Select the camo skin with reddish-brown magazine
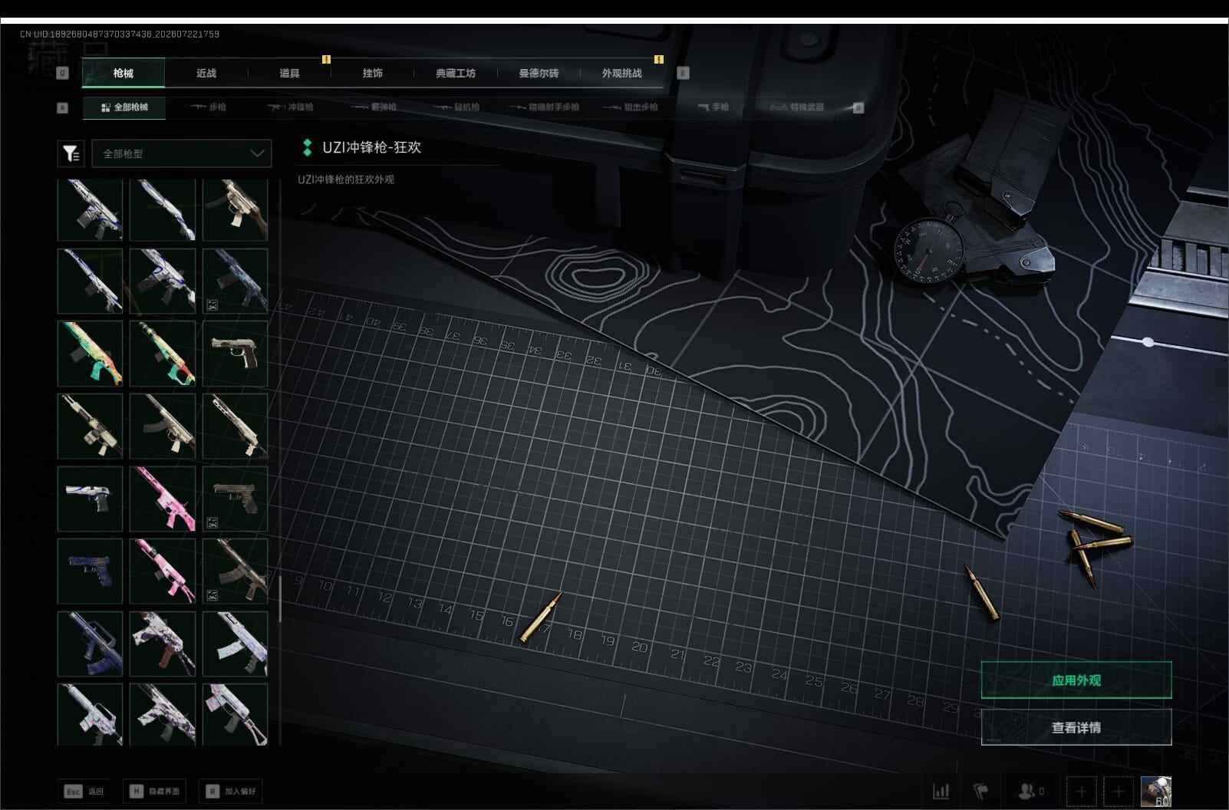The width and height of the screenshot is (1229, 810). click(163, 644)
